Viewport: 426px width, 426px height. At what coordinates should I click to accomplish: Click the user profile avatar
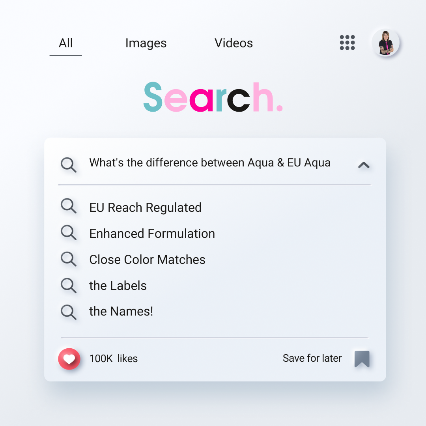(385, 43)
